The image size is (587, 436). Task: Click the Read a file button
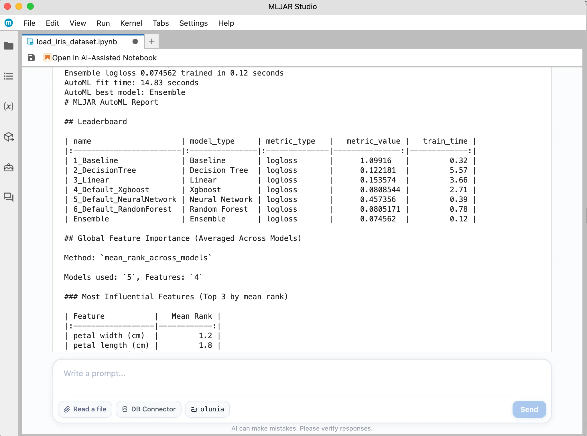85,409
